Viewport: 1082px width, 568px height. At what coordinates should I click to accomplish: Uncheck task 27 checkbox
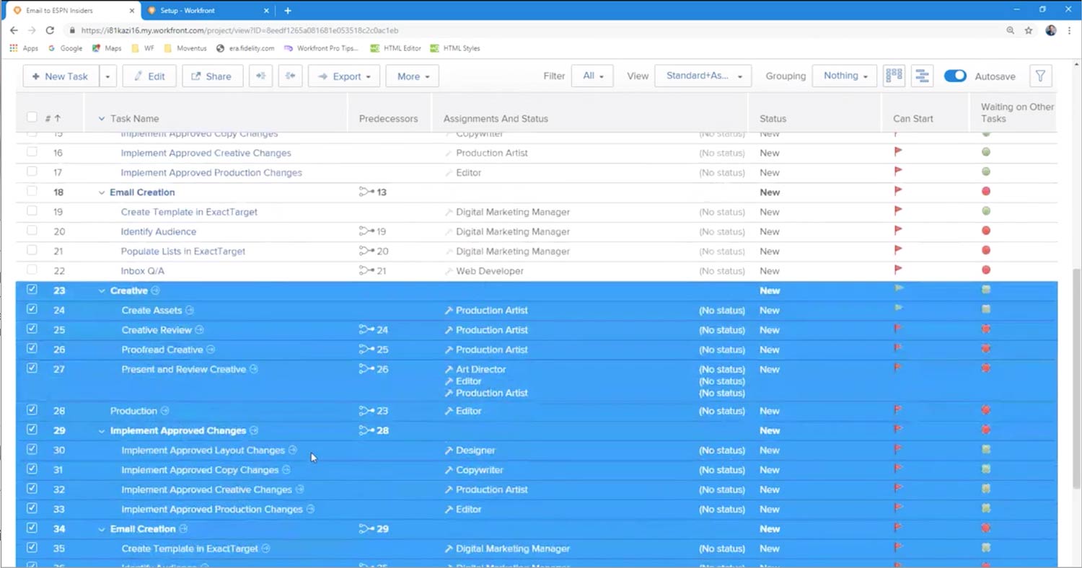coord(32,368)
